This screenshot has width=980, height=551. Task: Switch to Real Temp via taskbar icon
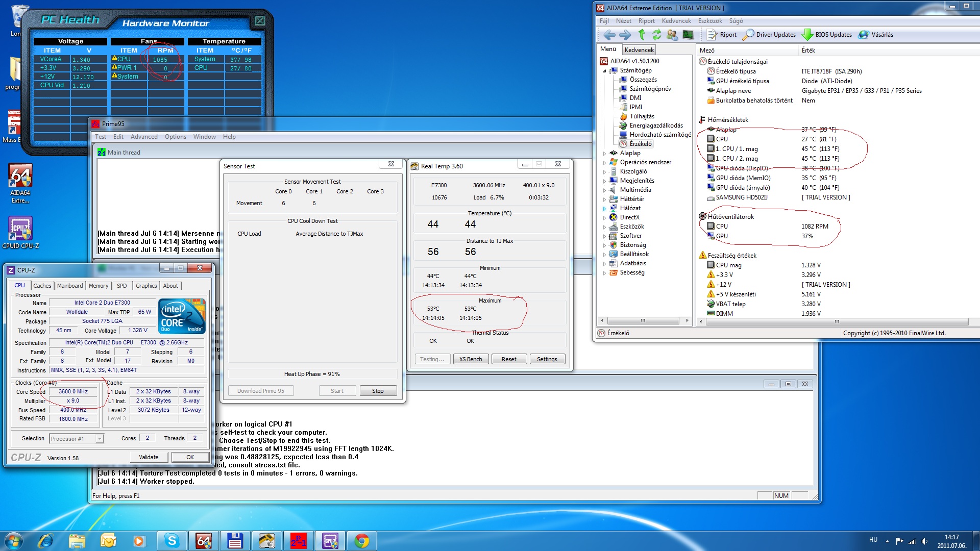(267, 541)
